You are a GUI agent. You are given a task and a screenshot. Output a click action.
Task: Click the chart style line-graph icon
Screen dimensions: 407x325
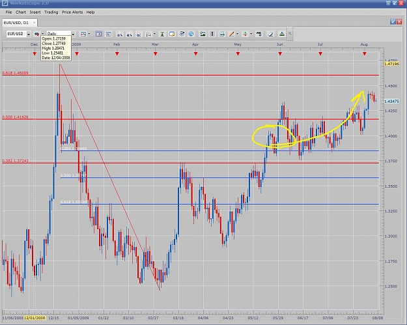[83, 34]
